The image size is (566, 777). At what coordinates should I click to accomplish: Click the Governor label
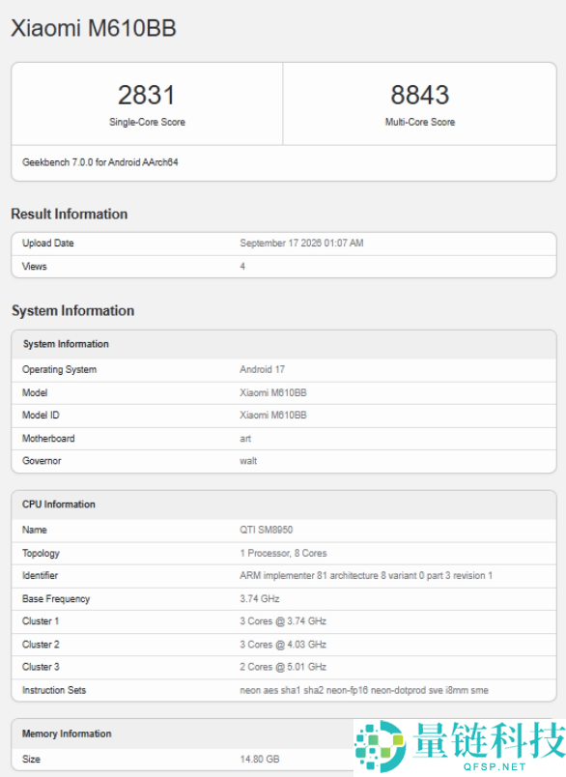coord(42,460)
